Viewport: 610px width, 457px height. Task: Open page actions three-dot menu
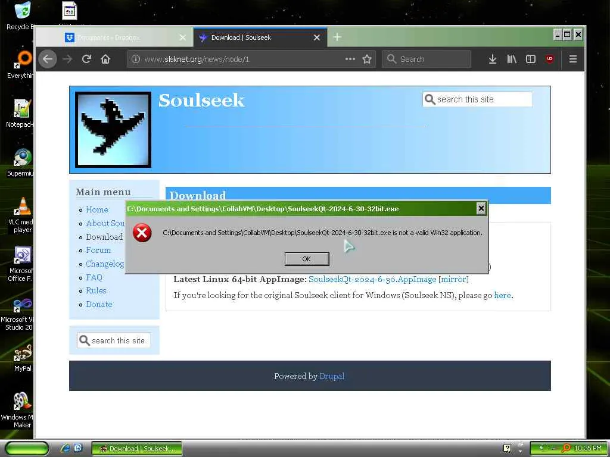[350, 59]
